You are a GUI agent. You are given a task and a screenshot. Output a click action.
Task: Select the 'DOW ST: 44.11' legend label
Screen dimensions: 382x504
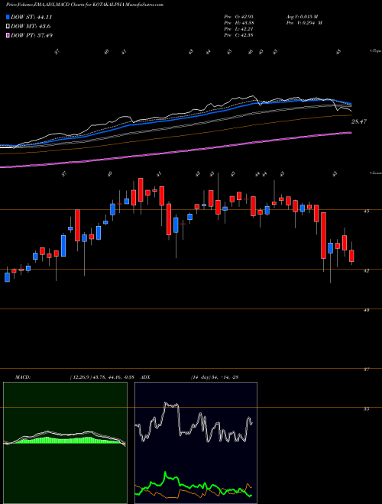tap(31, 17)
